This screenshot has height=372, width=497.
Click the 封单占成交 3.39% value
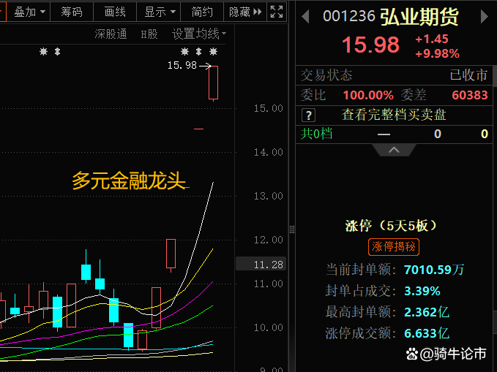click(422, 291)
